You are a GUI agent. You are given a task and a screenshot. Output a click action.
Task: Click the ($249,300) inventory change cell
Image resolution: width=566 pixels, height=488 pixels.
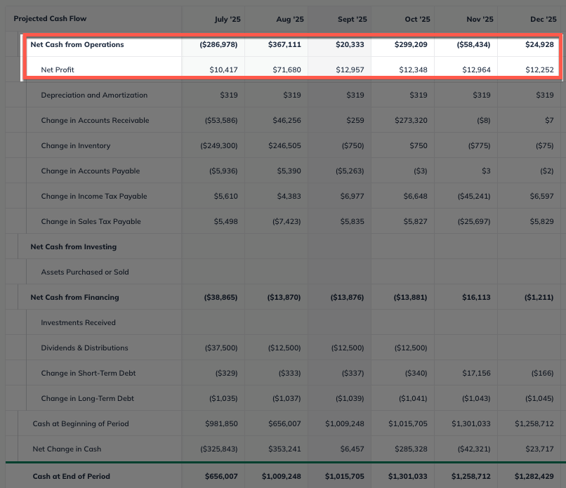pyautogui.click(x=219, y=145)
